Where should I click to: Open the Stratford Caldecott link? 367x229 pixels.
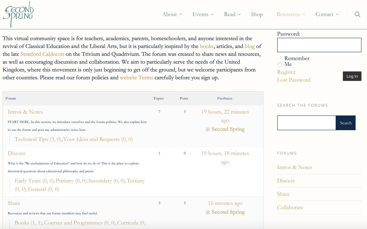pyautogui.click(x=42, y=54)
